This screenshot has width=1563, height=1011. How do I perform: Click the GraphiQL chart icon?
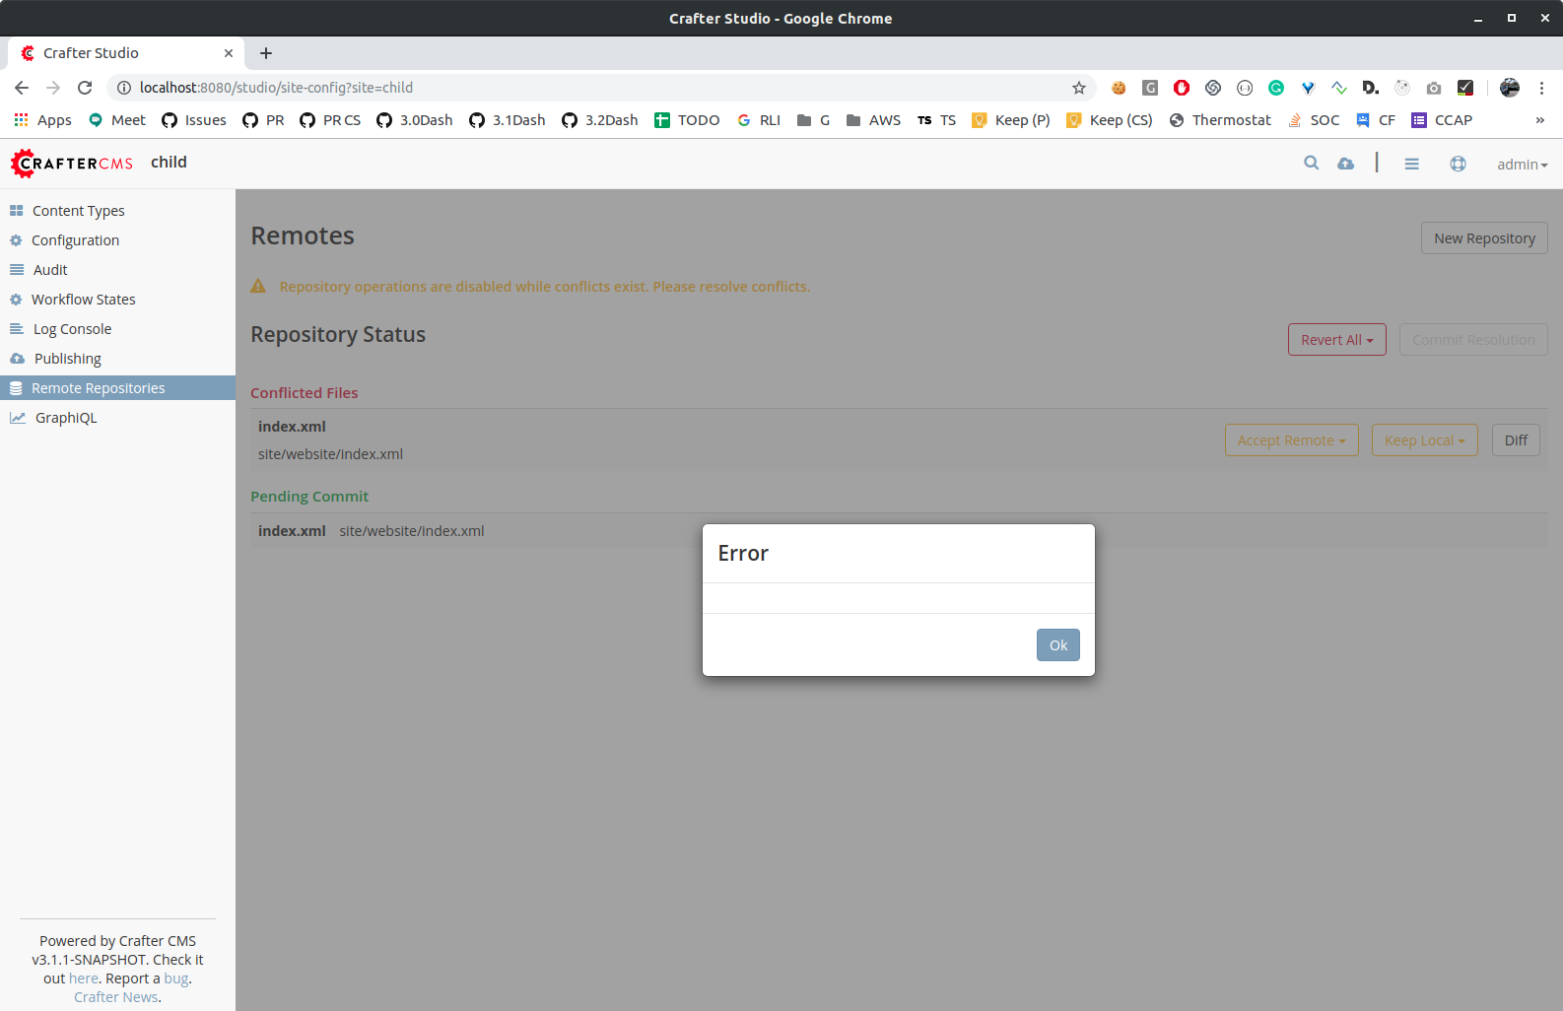point(18,418)
